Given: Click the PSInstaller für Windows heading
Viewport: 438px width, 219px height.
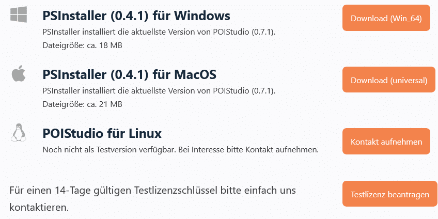Looking at the screenshot, I should 136,15.
